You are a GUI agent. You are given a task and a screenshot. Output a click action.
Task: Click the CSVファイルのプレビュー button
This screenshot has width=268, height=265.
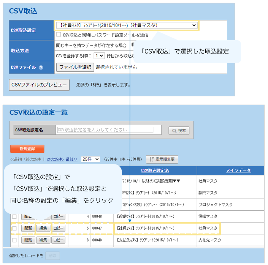coord(39,85)
